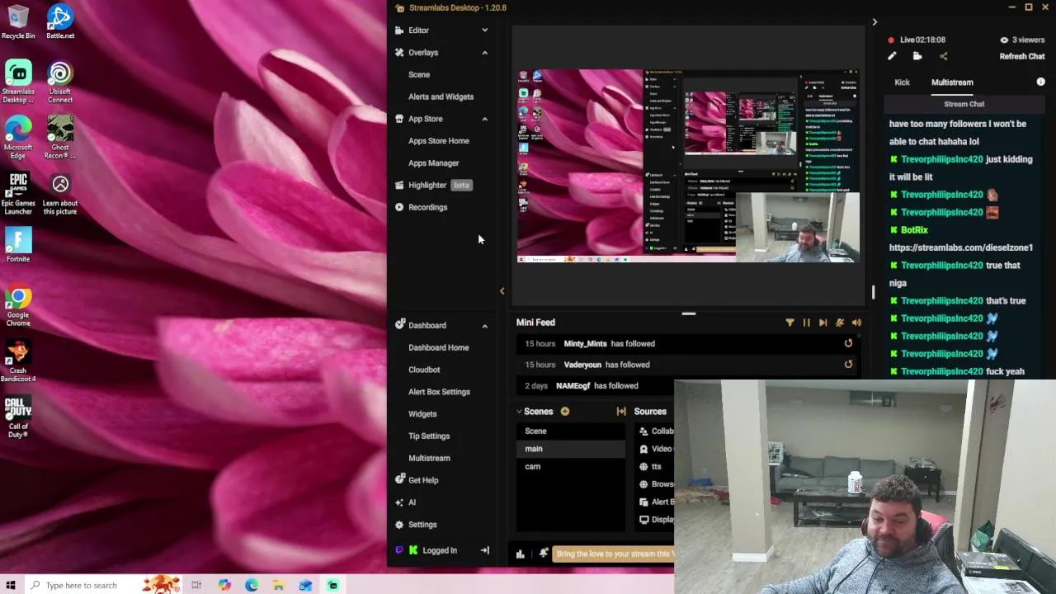Collapse the Overlays section chevron
This screenshot has height=594, width=1056.
[484, 53]
